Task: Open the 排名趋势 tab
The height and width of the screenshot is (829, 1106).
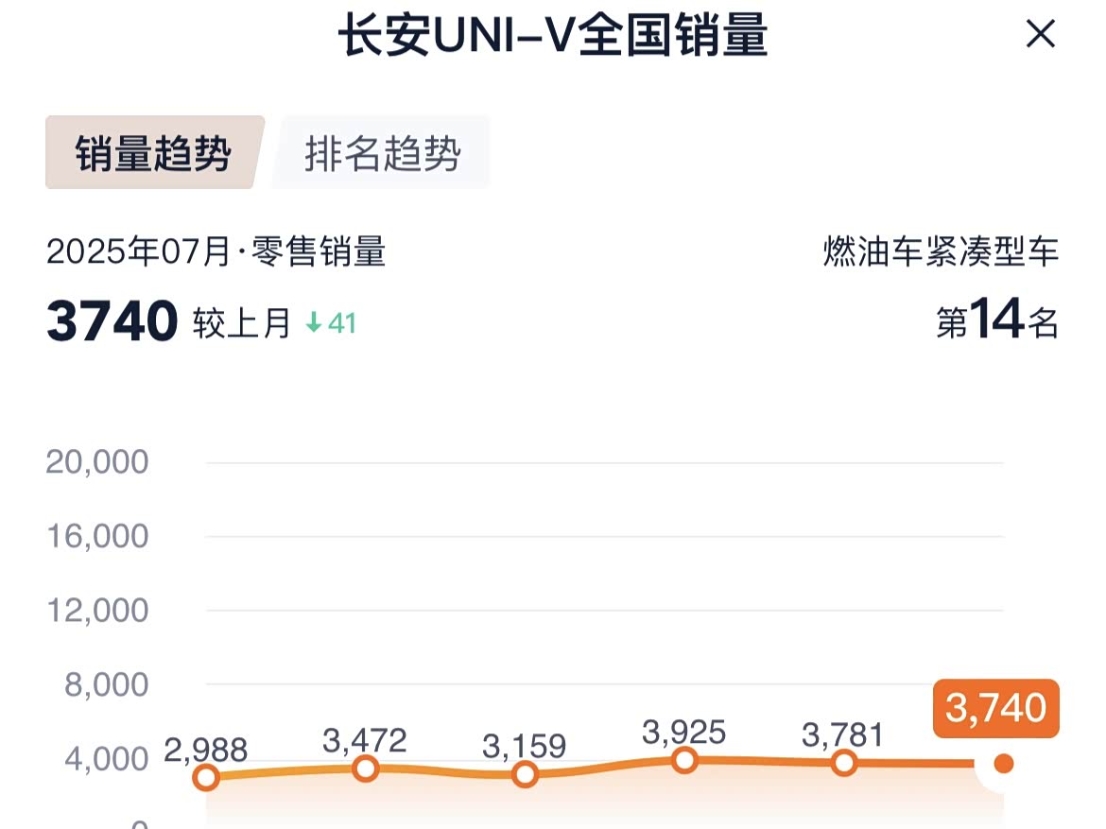Action: point(382,154)
